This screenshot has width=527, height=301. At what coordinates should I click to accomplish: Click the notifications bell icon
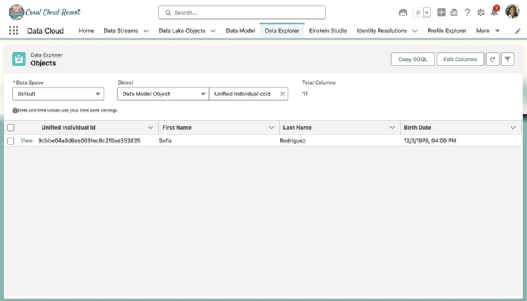(x=494, y=13)
